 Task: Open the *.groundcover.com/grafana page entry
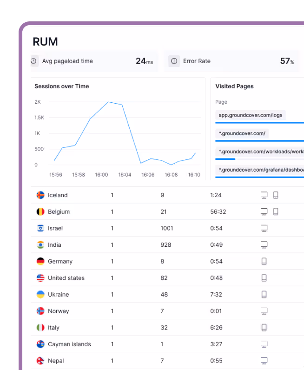[x=260, y=170]
